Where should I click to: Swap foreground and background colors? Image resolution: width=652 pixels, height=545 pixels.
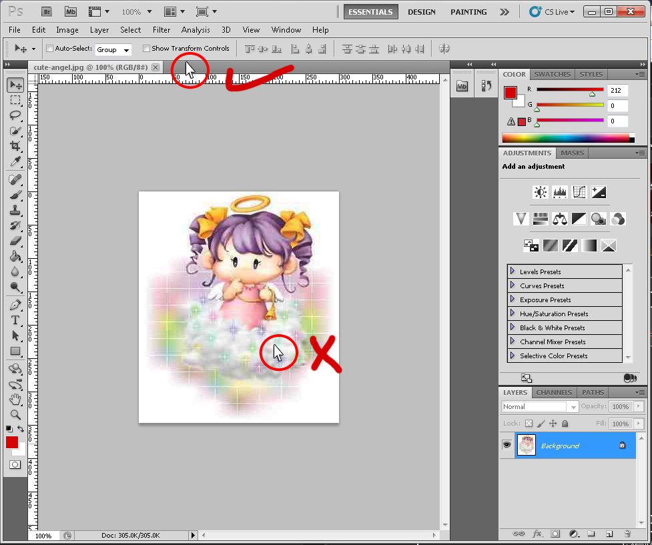21,429
